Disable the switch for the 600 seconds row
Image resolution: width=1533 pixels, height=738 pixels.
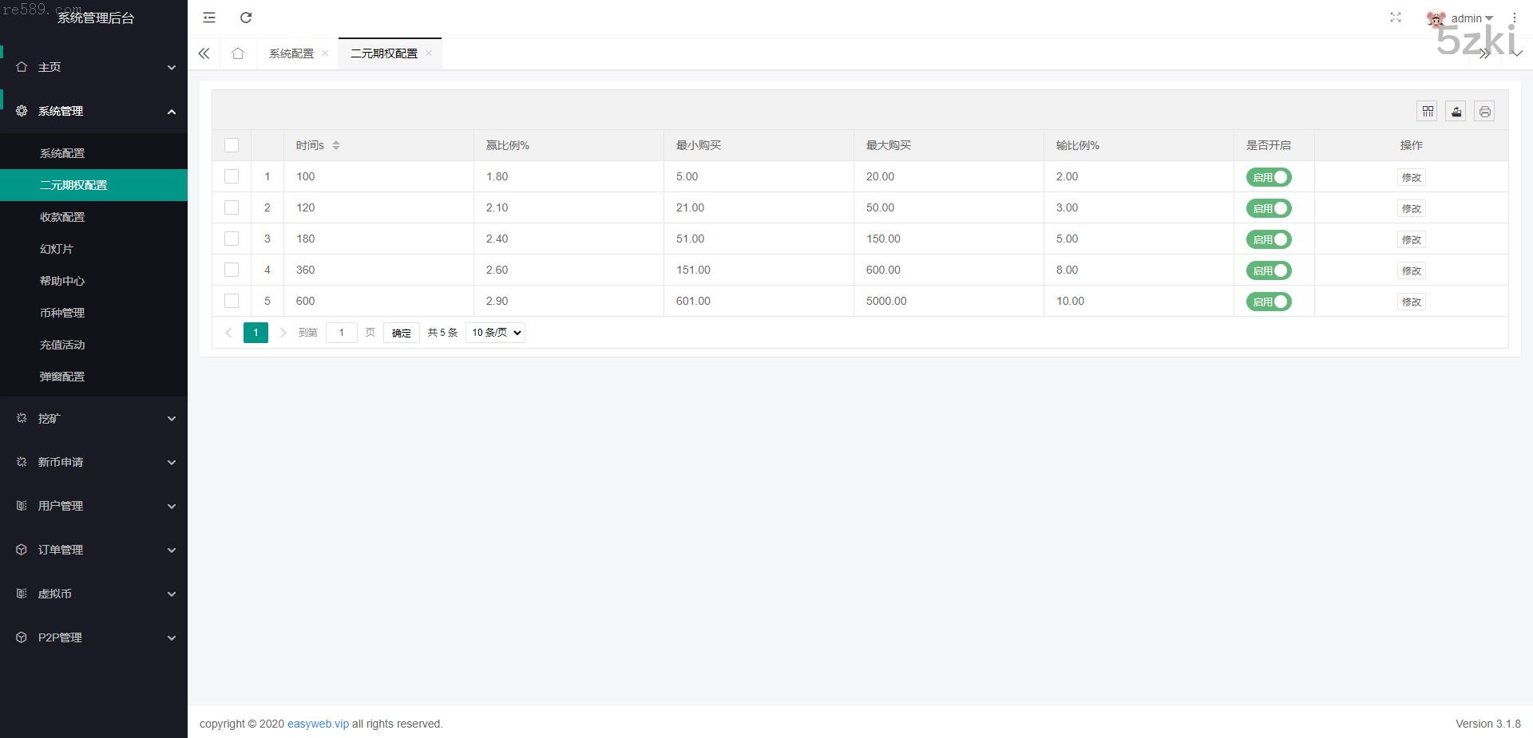click(1269, 302)
